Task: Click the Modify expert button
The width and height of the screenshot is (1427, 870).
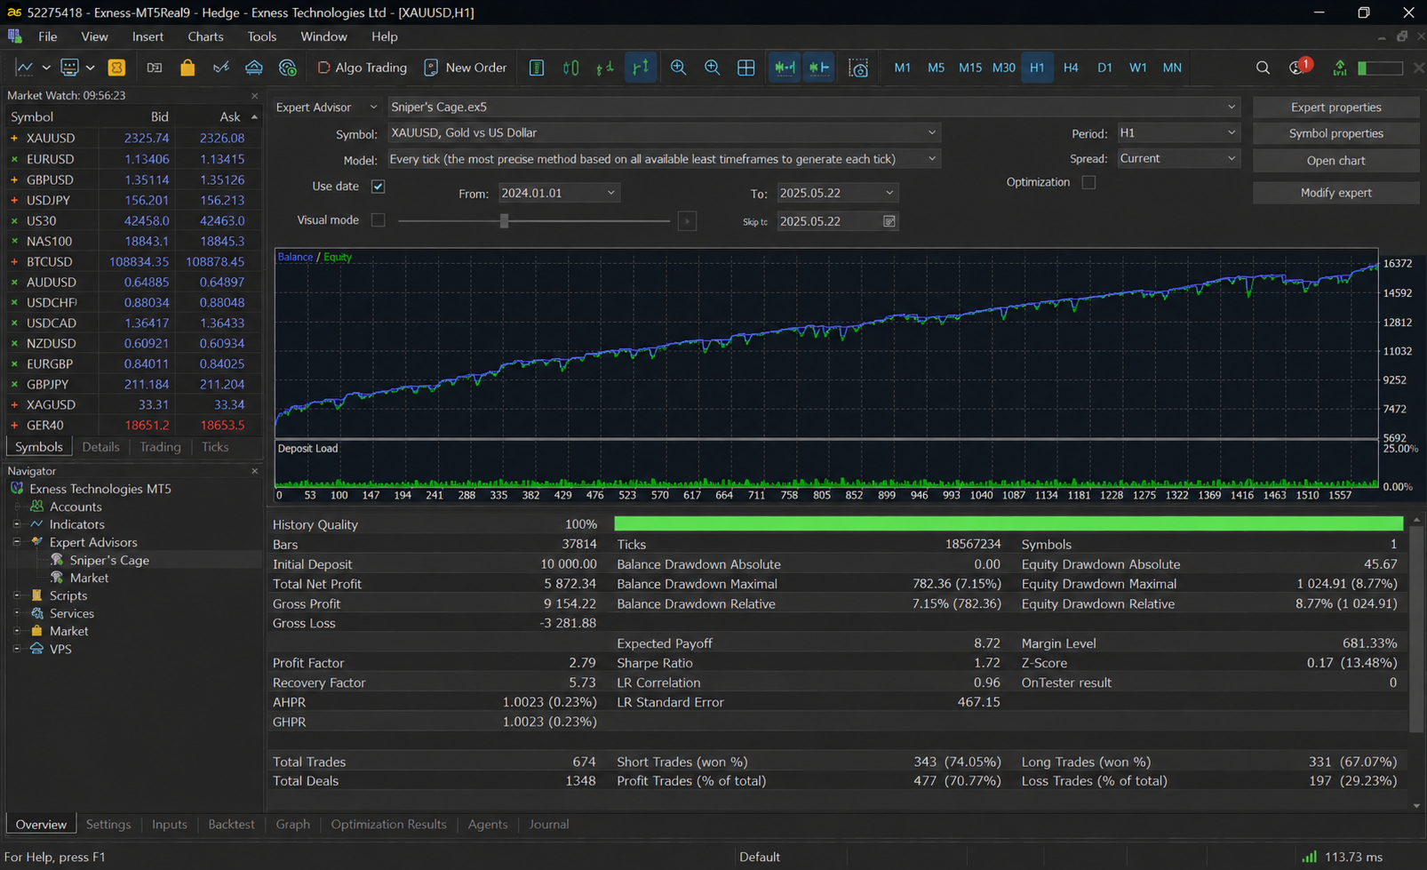Action: [x=1335, y=193]
